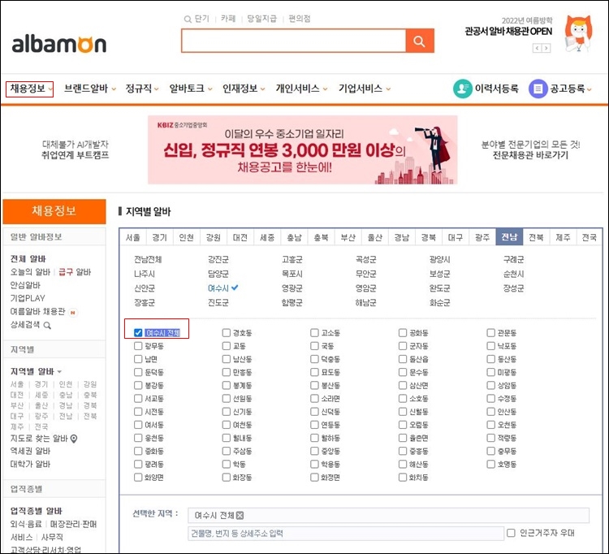The height and width of the screenshot is (554, 609).
Task: Check the 관문동 checkbox
Action: click(491, 332)
